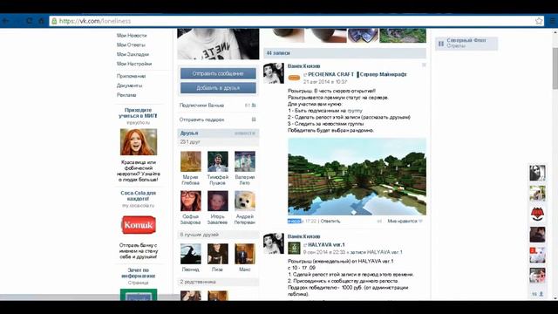Screen dimensions: 558x314
Task: Open Приложения in left menu
Action: click(x=131, y=76)
